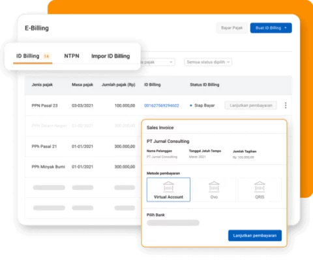Click the grey Lanjutkan pembayaran row button
313x260 pixels.
[250, 105]
